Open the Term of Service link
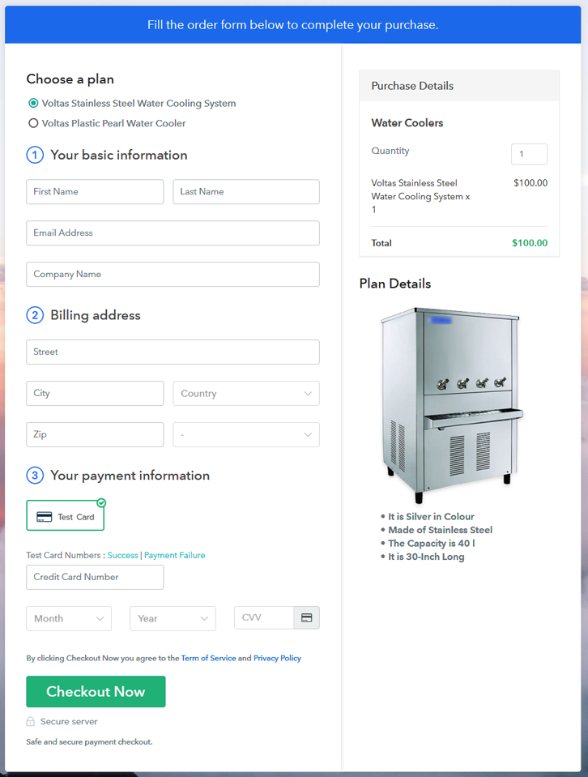 point(208,658)
